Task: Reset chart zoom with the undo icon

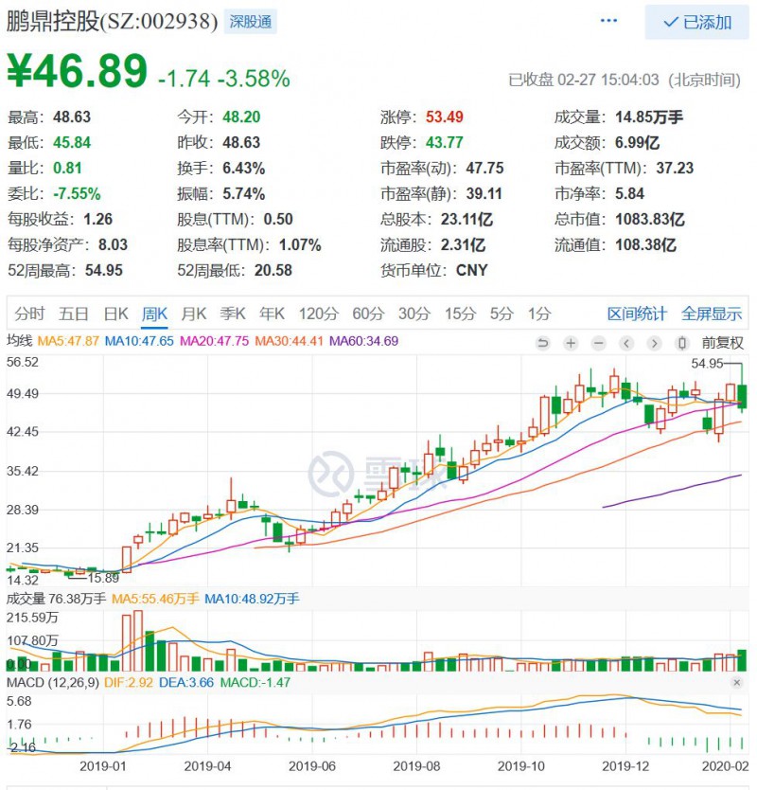Action: point(543,343)
